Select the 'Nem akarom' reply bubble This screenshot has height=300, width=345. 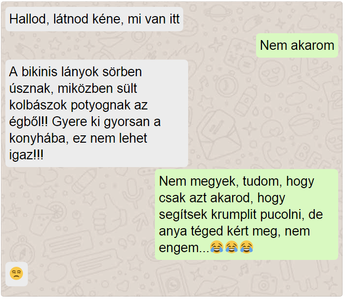tap(297, 45)
